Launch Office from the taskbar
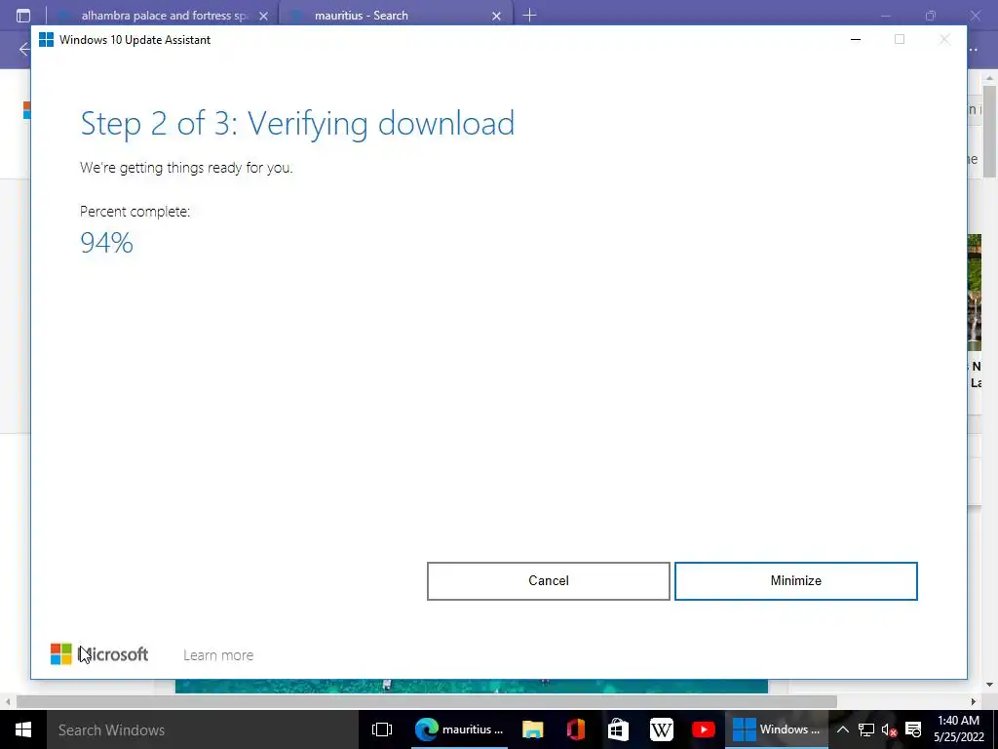The image size is (998, 749). pos(575,729)
